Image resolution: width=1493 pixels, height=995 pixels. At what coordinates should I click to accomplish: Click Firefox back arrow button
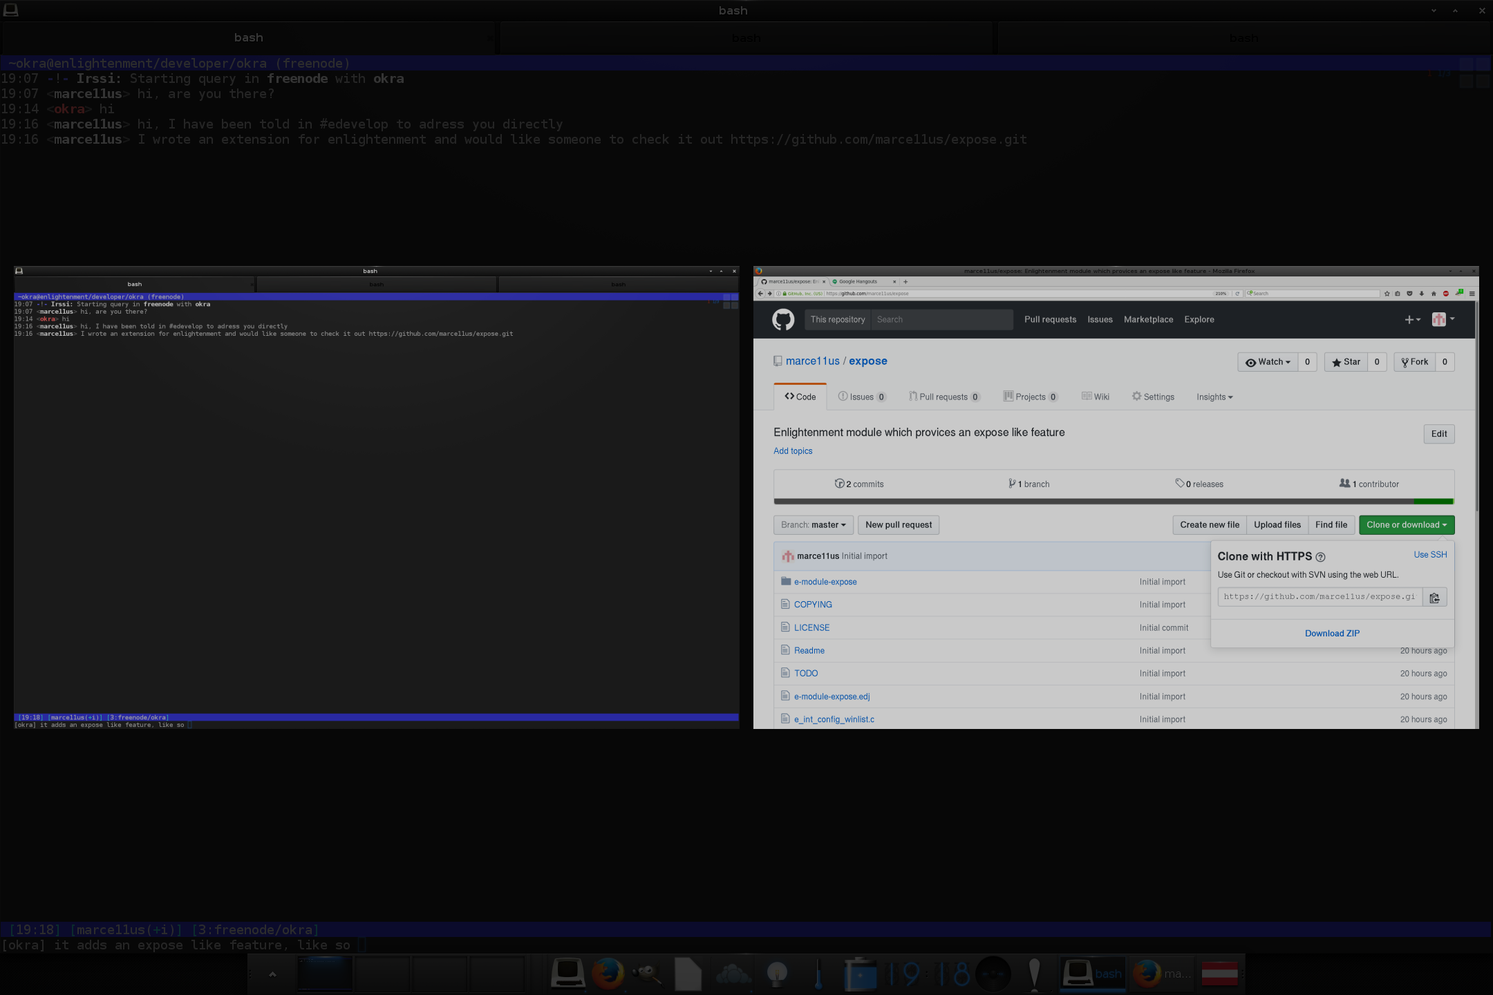760,294
